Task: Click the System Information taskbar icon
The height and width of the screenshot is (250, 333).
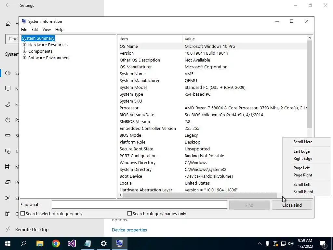Action: pyautogui.click(x=120, y=243)
